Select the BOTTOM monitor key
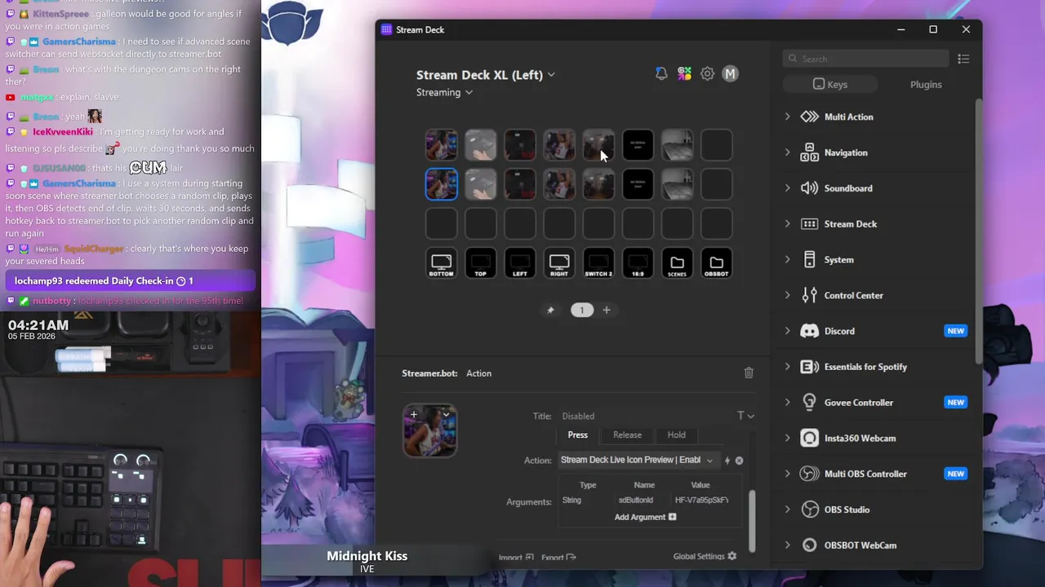Viewport: 1045px width, 587px height. pyautogui.click(x=442, y=263)
